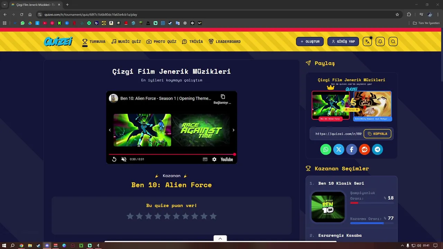Open the Quizei logo home link
Viewport: 443px width, 249px height.
click(58, 41)
